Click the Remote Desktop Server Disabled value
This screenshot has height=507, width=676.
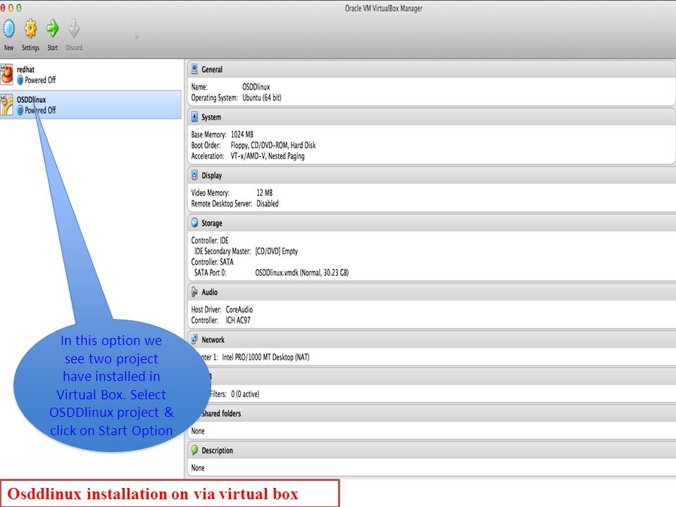pyautogui.click(x=268, y=204)
